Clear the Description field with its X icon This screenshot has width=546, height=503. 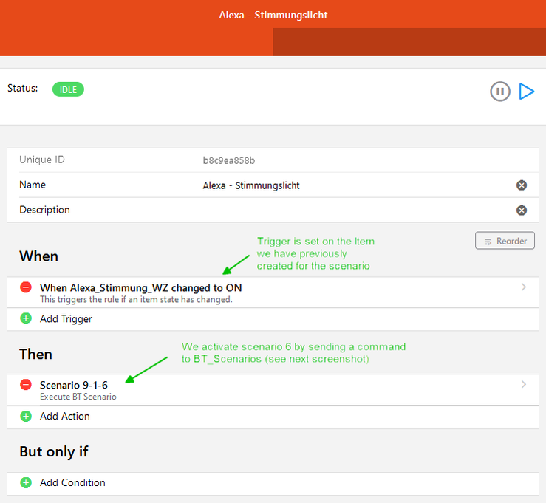coord(522,211)
